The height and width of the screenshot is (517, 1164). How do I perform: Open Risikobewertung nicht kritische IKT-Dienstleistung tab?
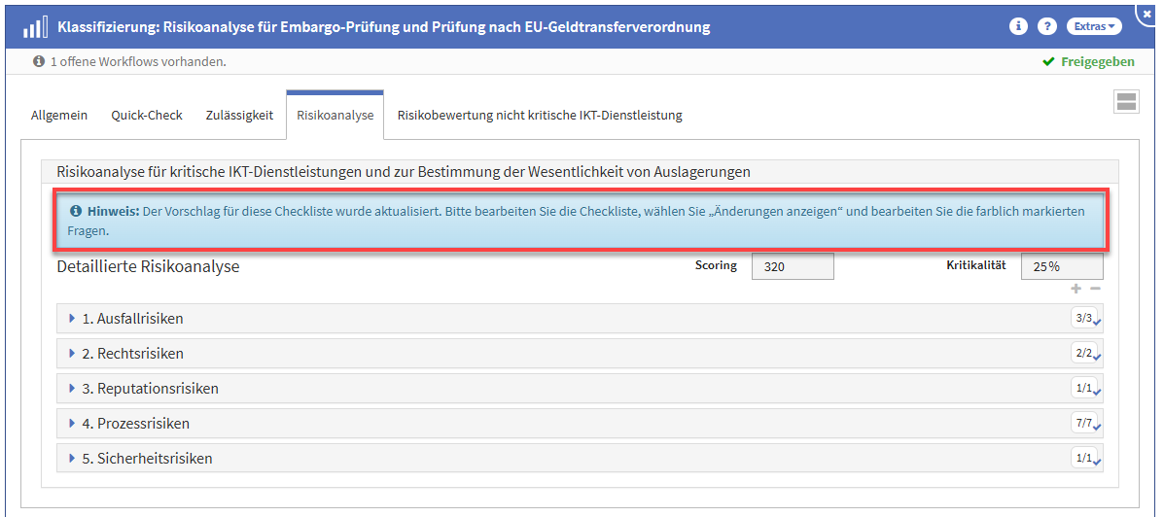click(x=540, y=115)
